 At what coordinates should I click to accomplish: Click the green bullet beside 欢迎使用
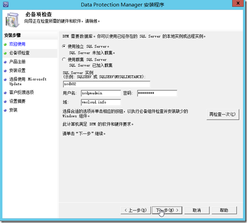point(5,44)
